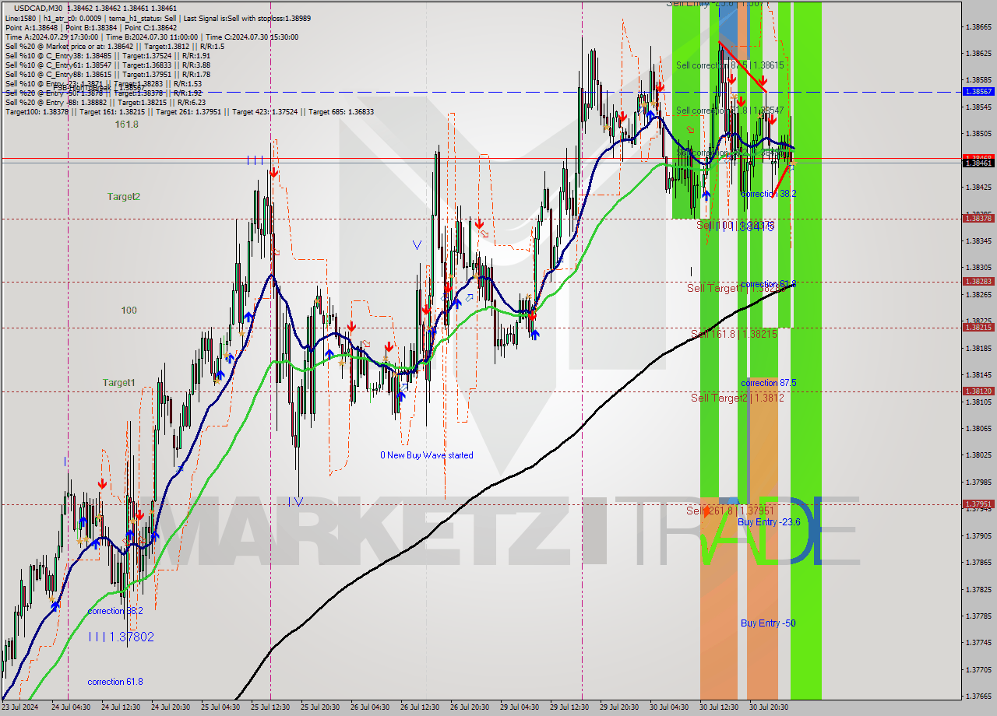The width and height of the screenshot is (997, 716).
Task: Click the 1.38585 price axis value
Action: (x=978, y=80)
